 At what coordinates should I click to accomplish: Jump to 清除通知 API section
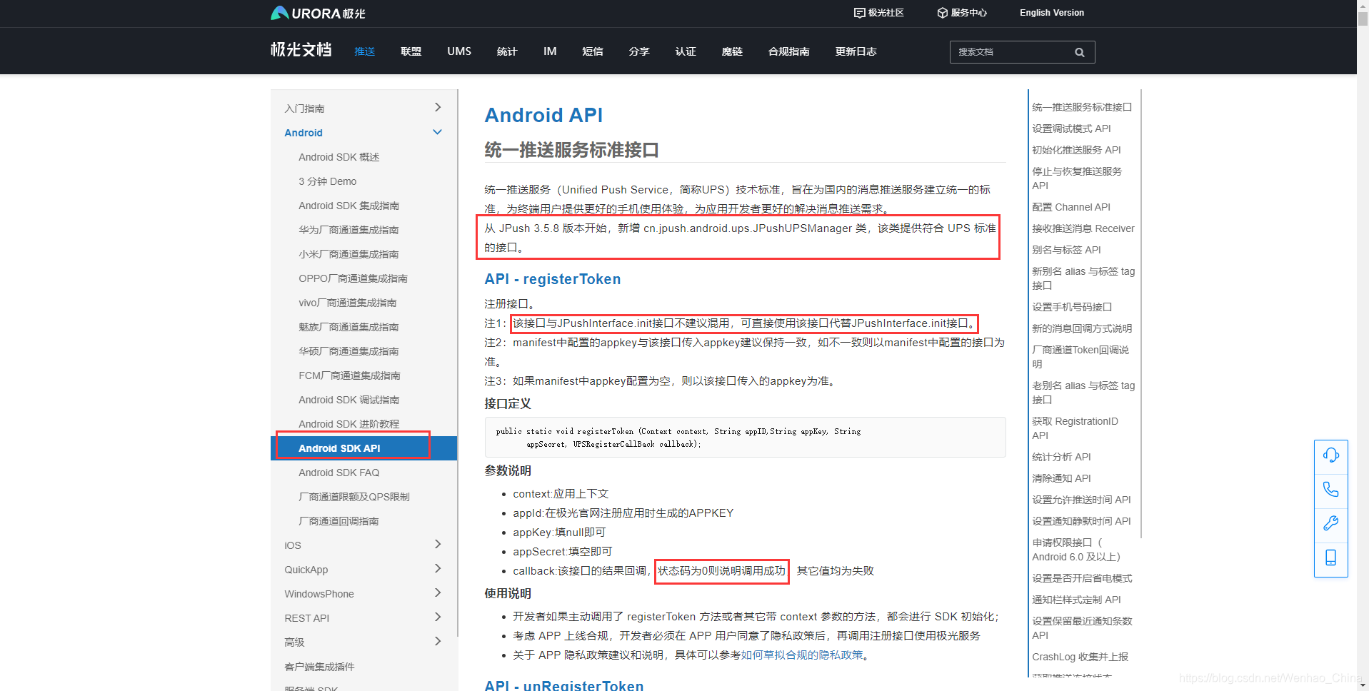coord(1061,478)
